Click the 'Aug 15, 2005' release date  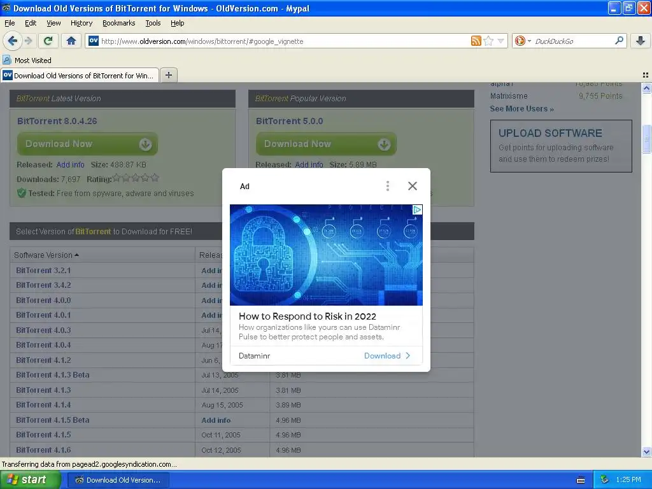[x=222, y=405]
